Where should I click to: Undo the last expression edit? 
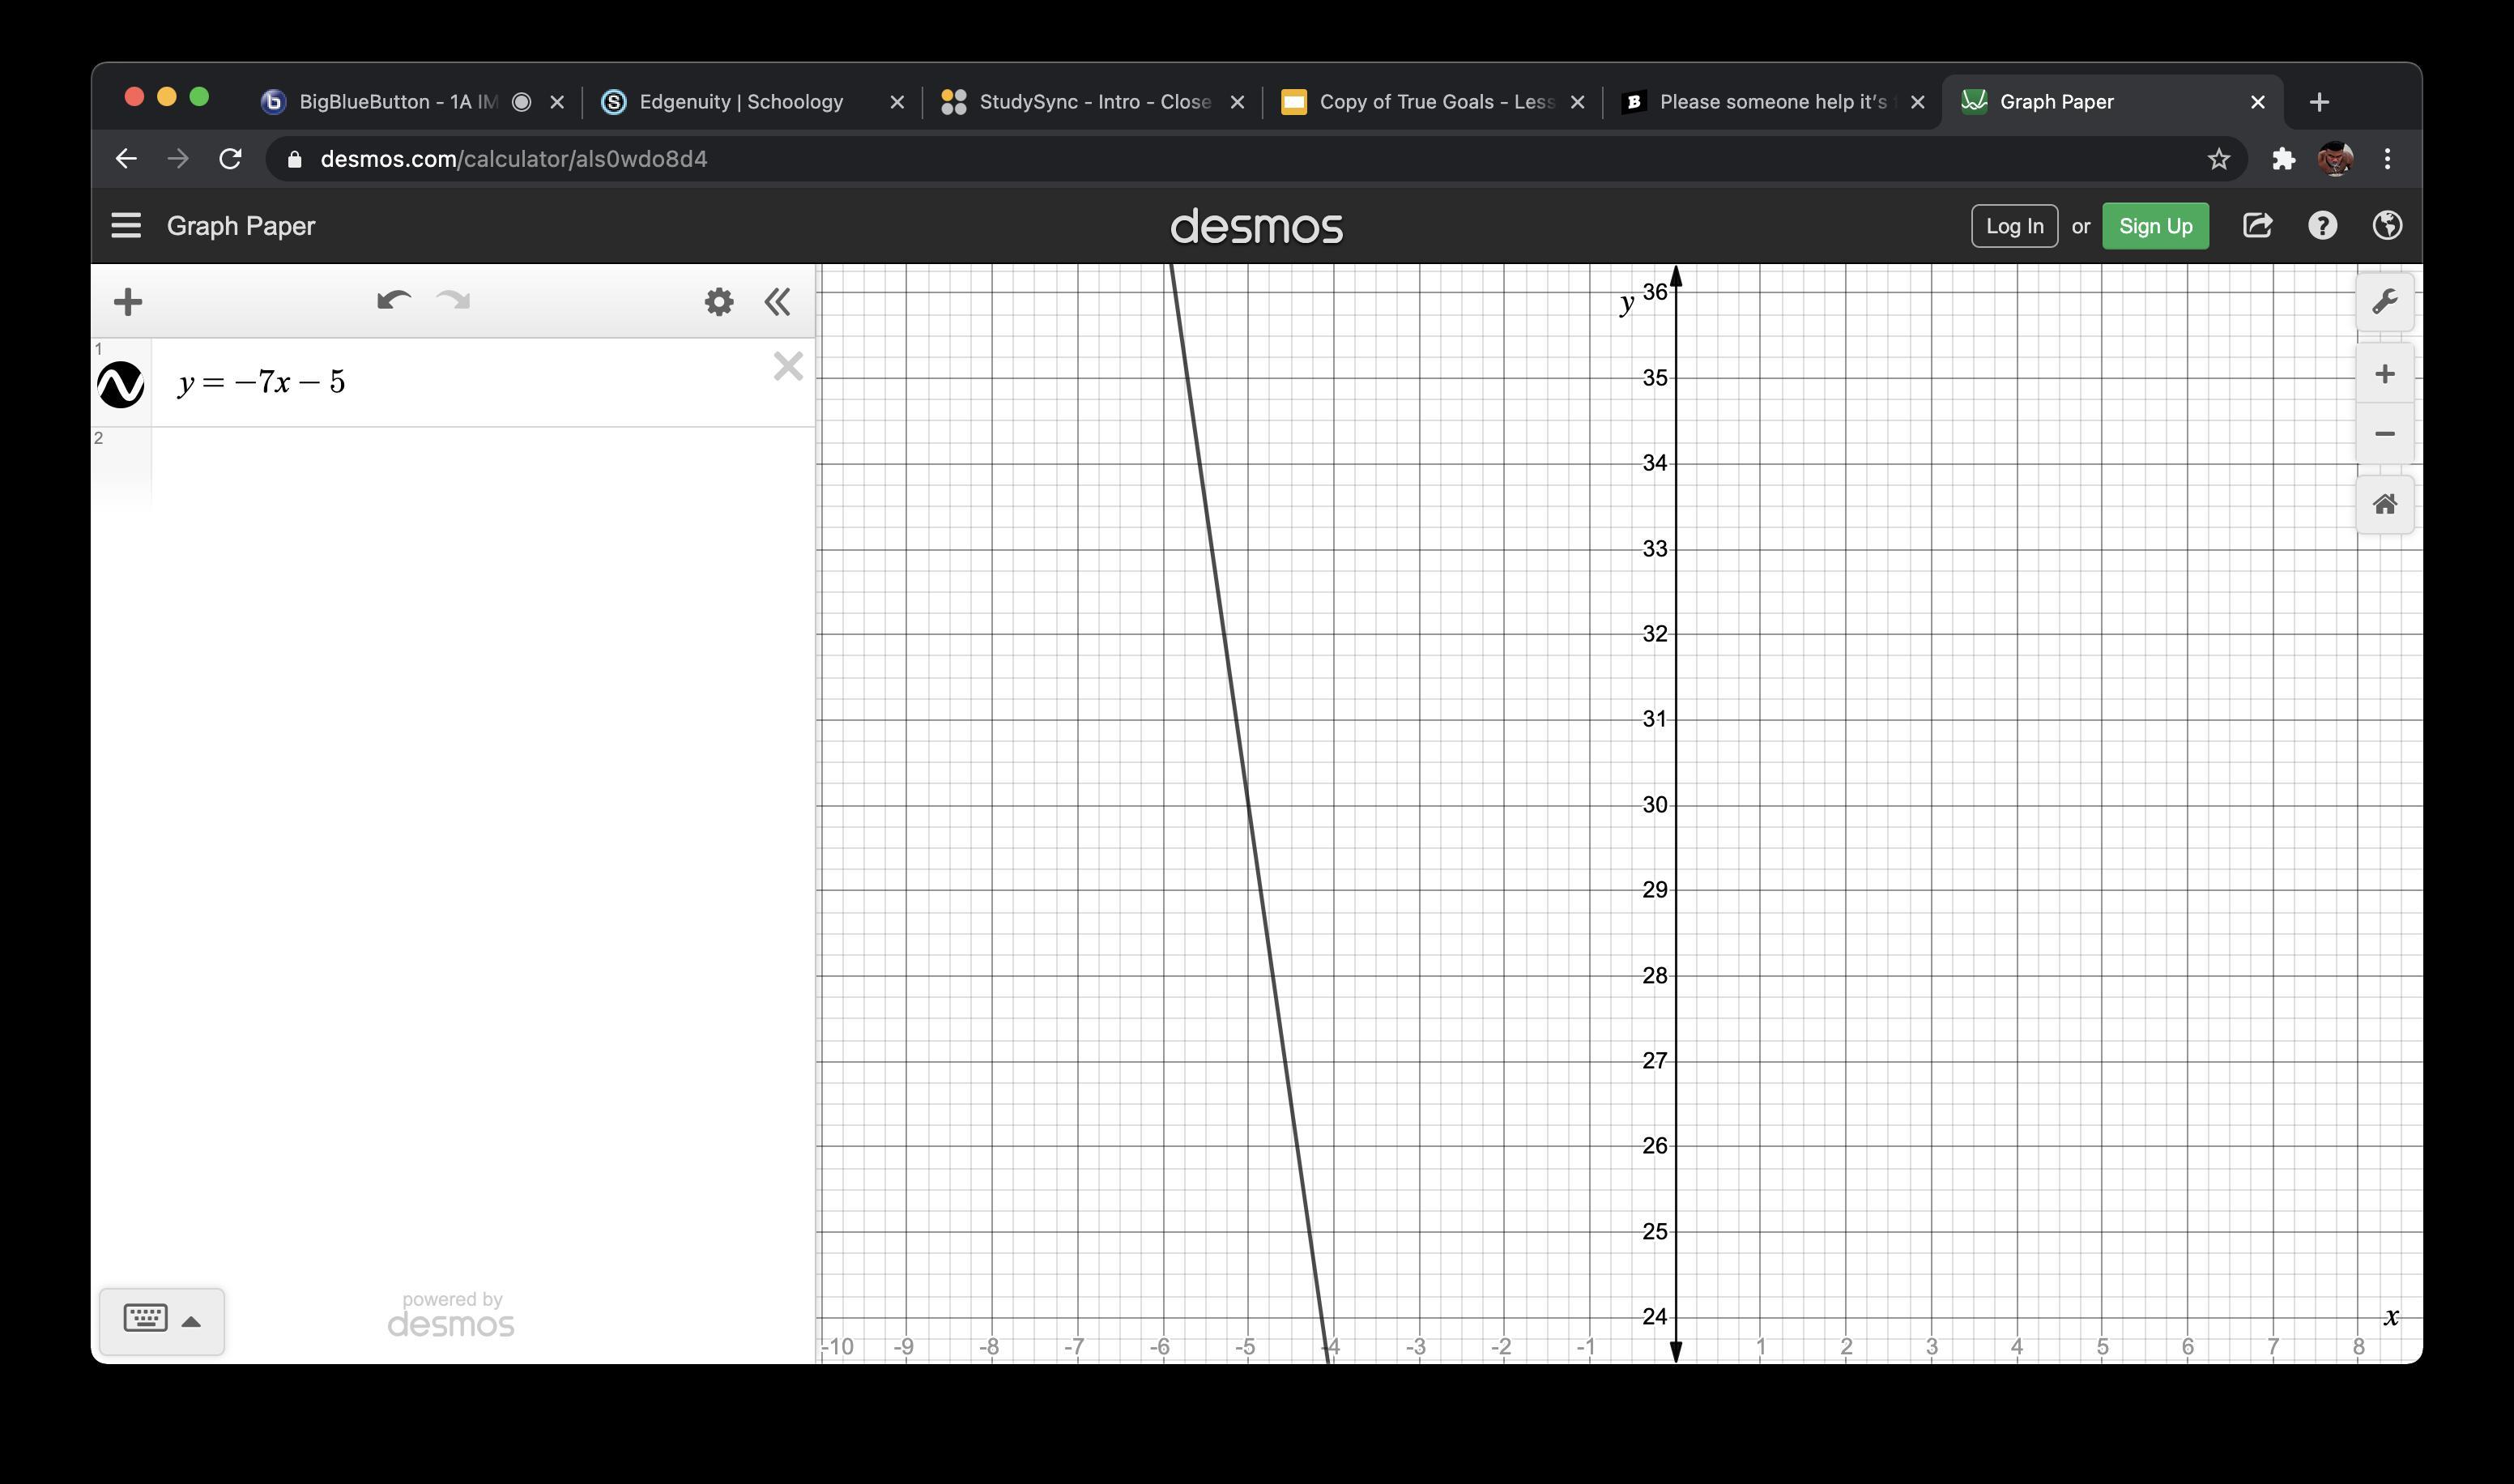point(393,301)
